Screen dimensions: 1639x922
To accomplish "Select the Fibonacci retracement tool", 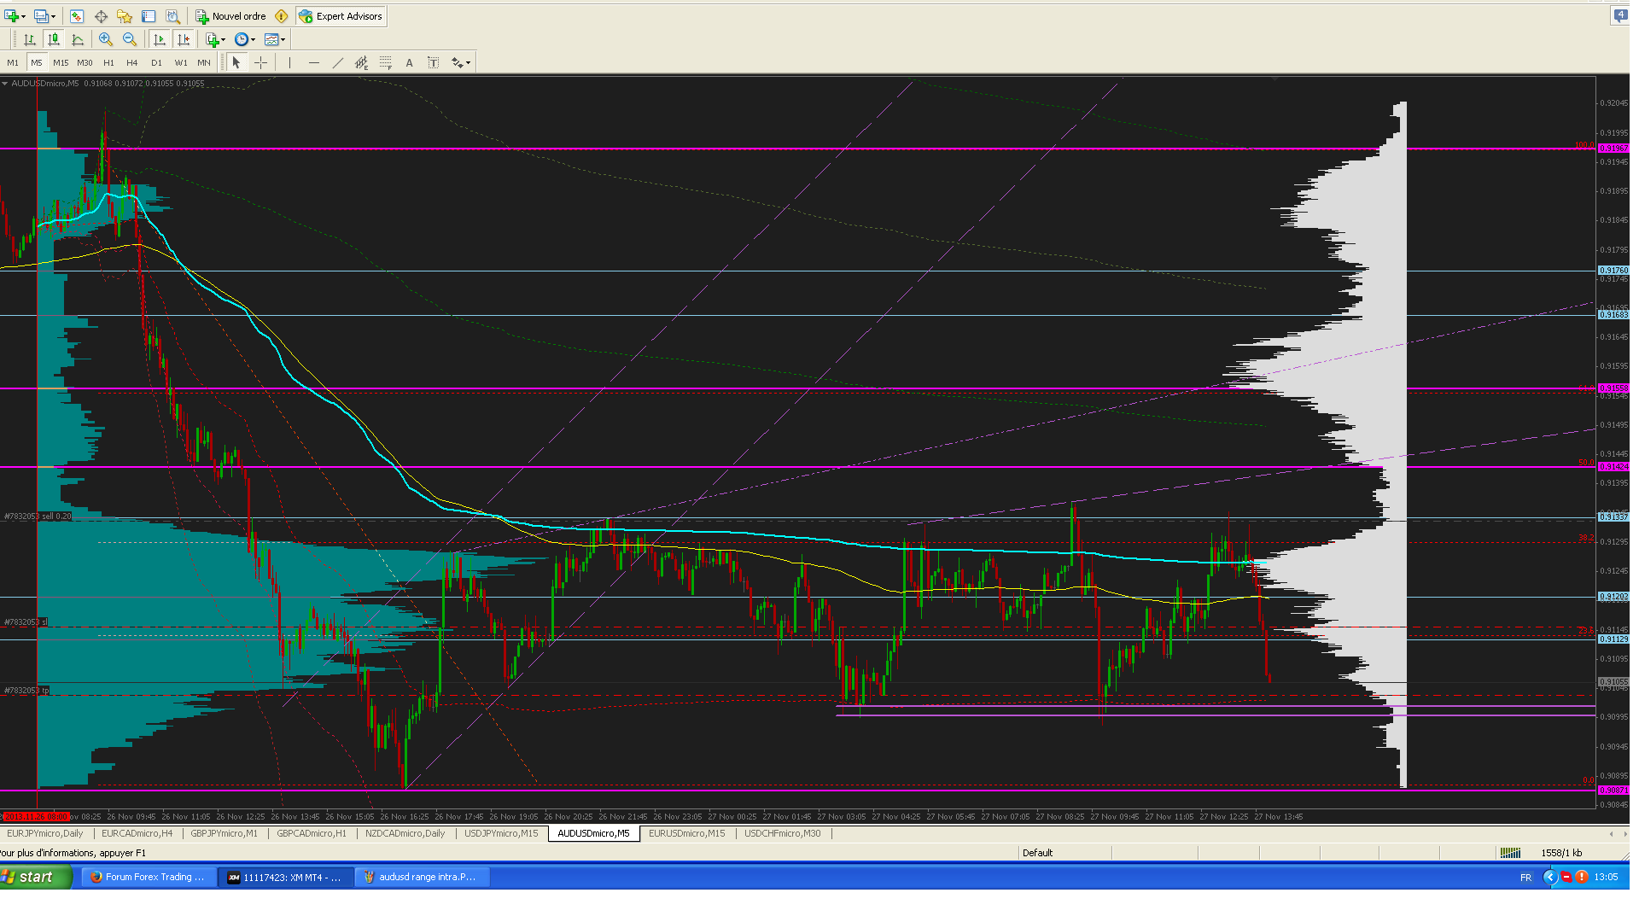I will pos(386,62).
